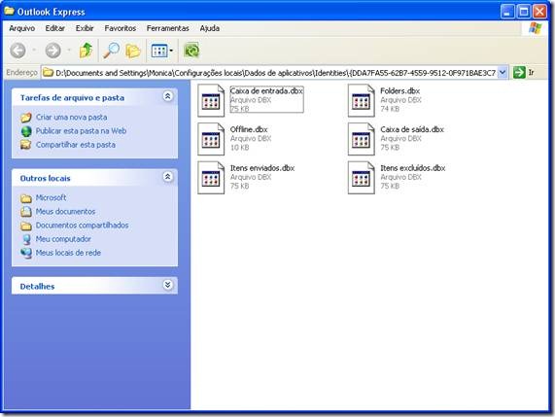The height and width of the screenshot is (417, 555).
Task: Open the Arquivo menu
Action: tap(22, 28)
